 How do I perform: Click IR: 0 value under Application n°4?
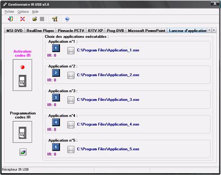[52, 130]
